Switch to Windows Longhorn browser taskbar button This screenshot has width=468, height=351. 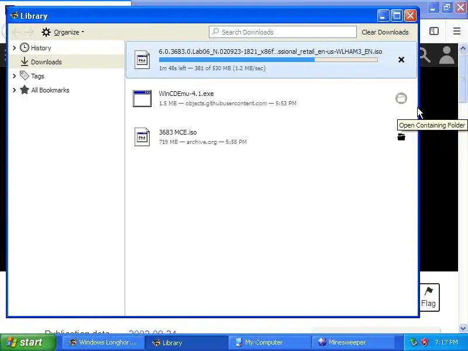pos(103,342)
